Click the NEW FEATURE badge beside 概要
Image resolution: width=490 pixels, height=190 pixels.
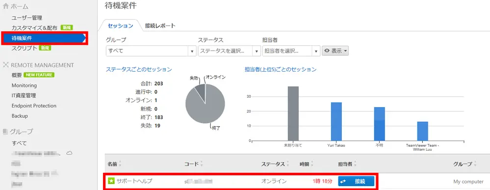[x=39, y=75]
